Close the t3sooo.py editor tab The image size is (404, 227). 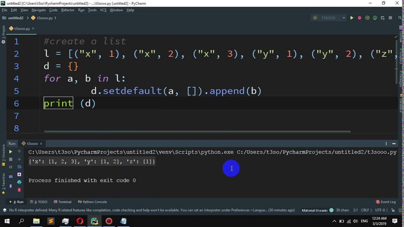[33, 28]
